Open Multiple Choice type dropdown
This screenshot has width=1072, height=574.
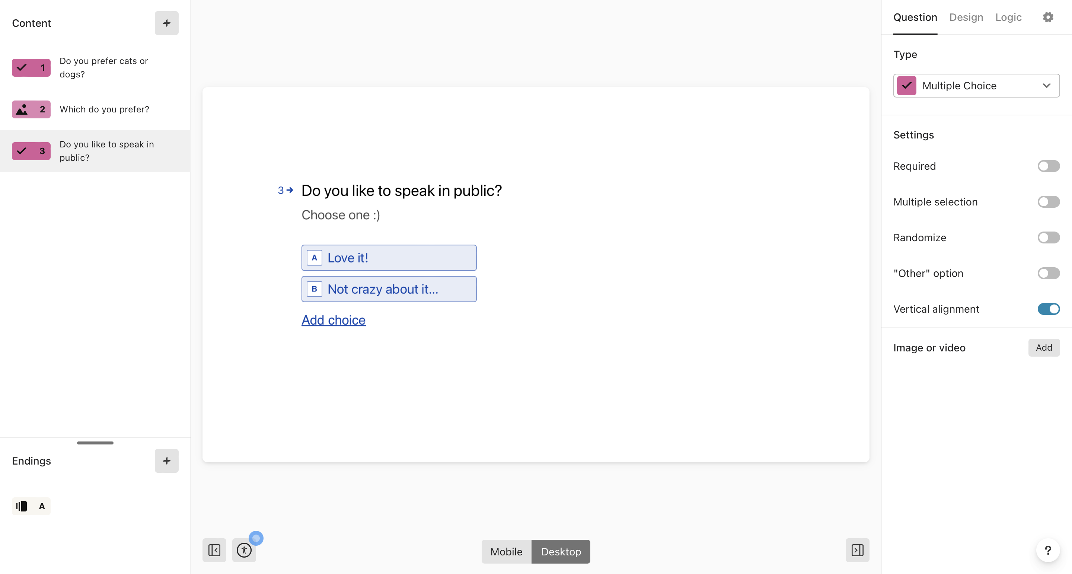[x=976, y=86]
